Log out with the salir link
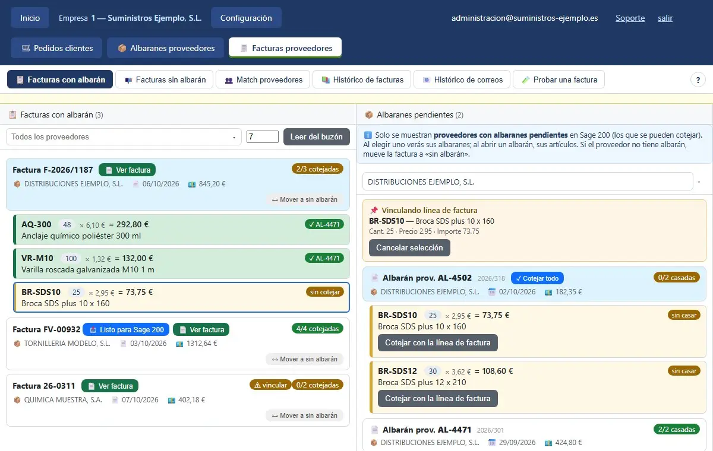 point(665,18)
